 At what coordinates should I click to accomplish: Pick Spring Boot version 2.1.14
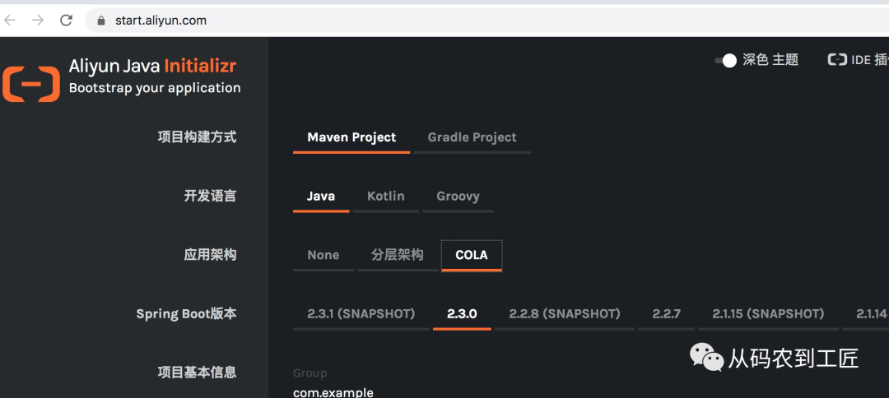pos(866,314)
